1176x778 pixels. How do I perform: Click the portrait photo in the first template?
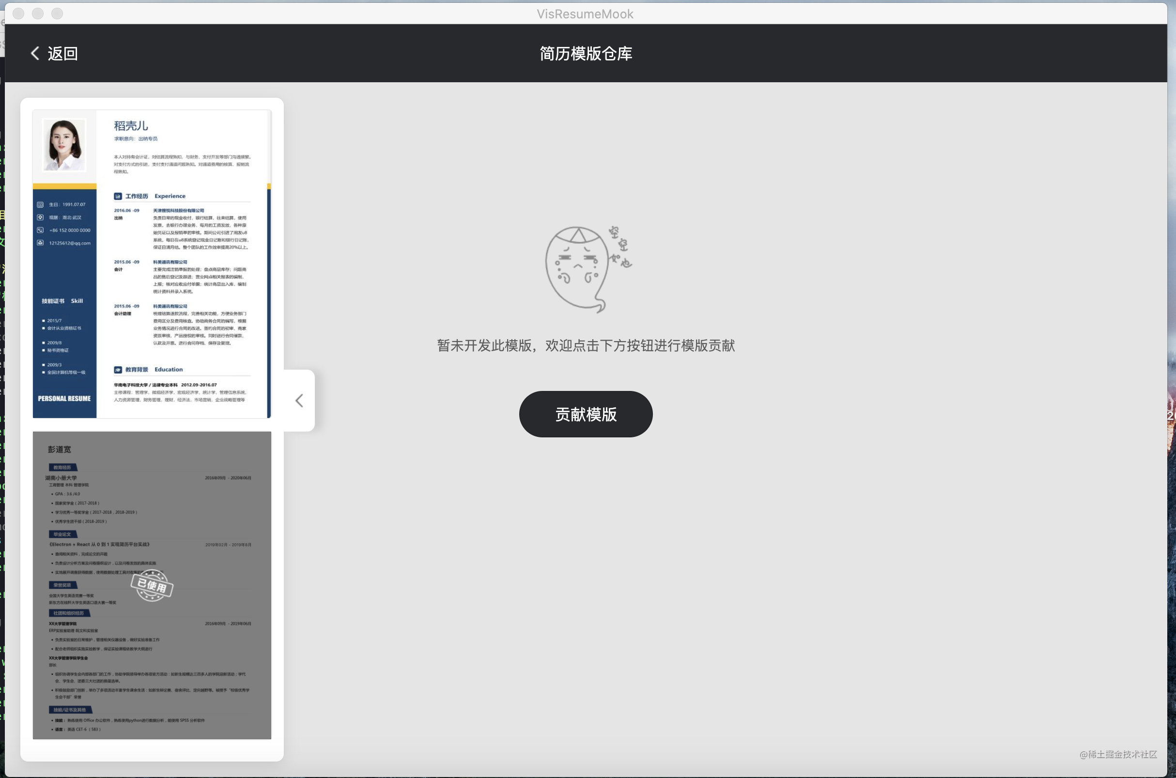pos(64,145)
